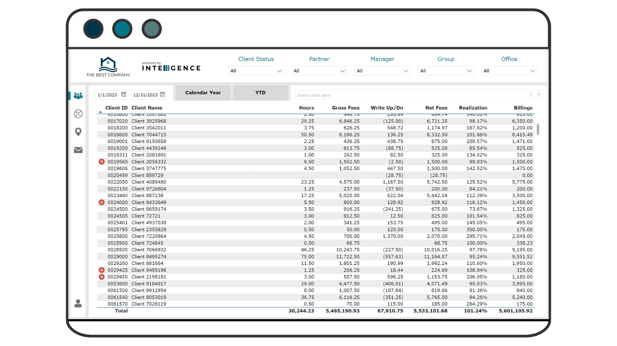
Task: Click the gray-green circle at top
Action: pos(152,29)
